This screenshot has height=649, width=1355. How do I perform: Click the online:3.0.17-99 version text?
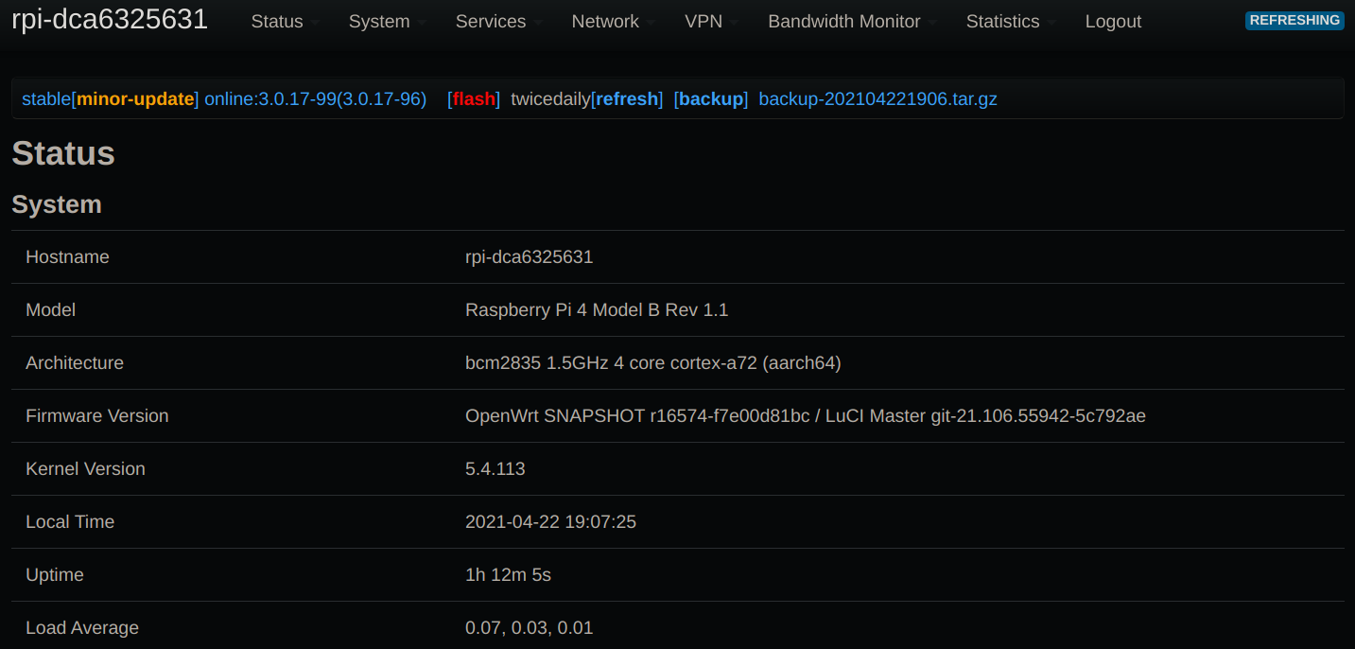point(315,99)
